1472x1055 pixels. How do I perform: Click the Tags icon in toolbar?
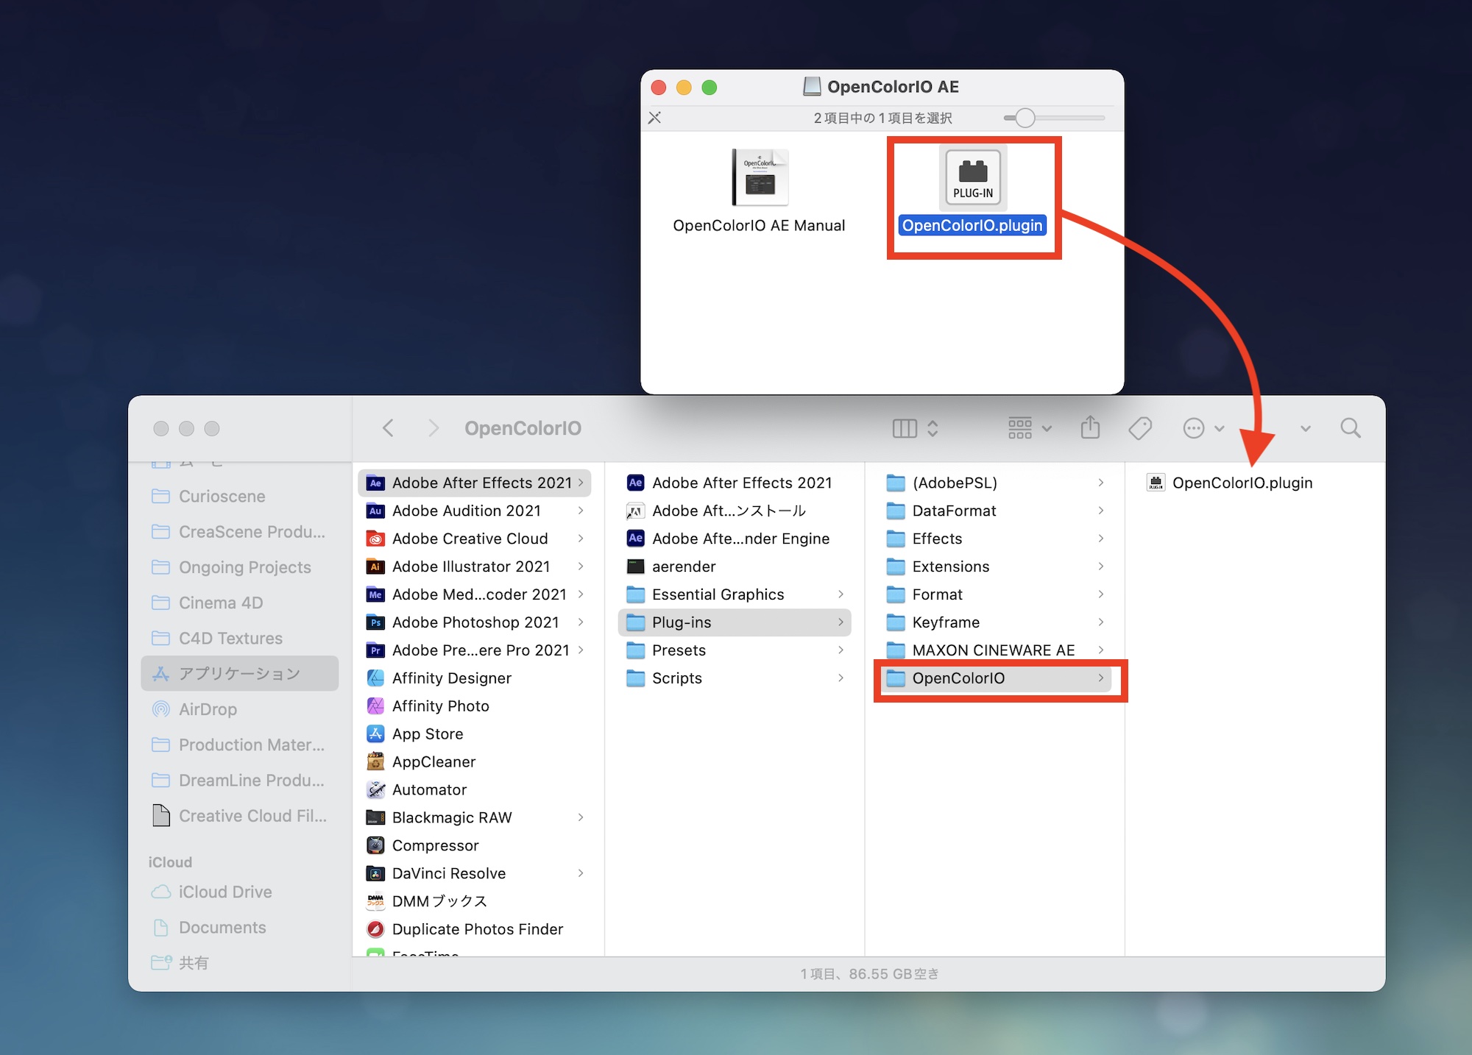tap(1139, 427)
